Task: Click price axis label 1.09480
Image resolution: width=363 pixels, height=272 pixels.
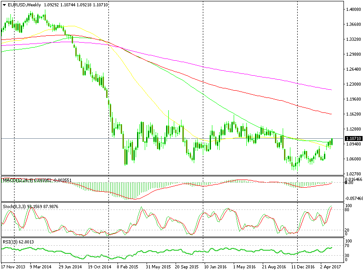Action: [x=353, y=144]
